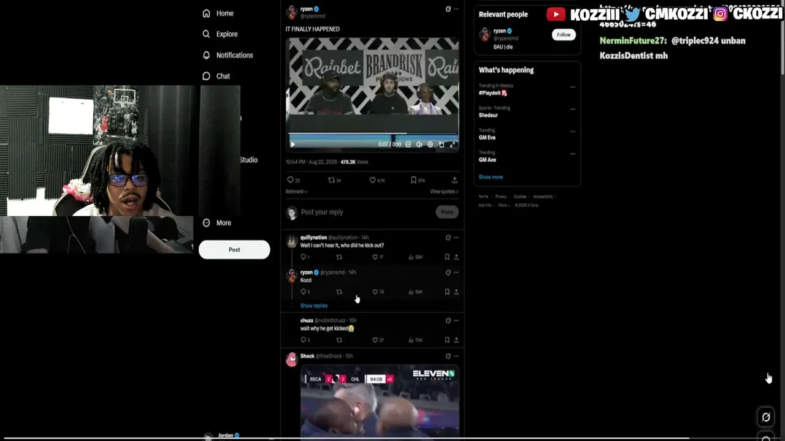Click Show more under What's happening

[491, 177]
